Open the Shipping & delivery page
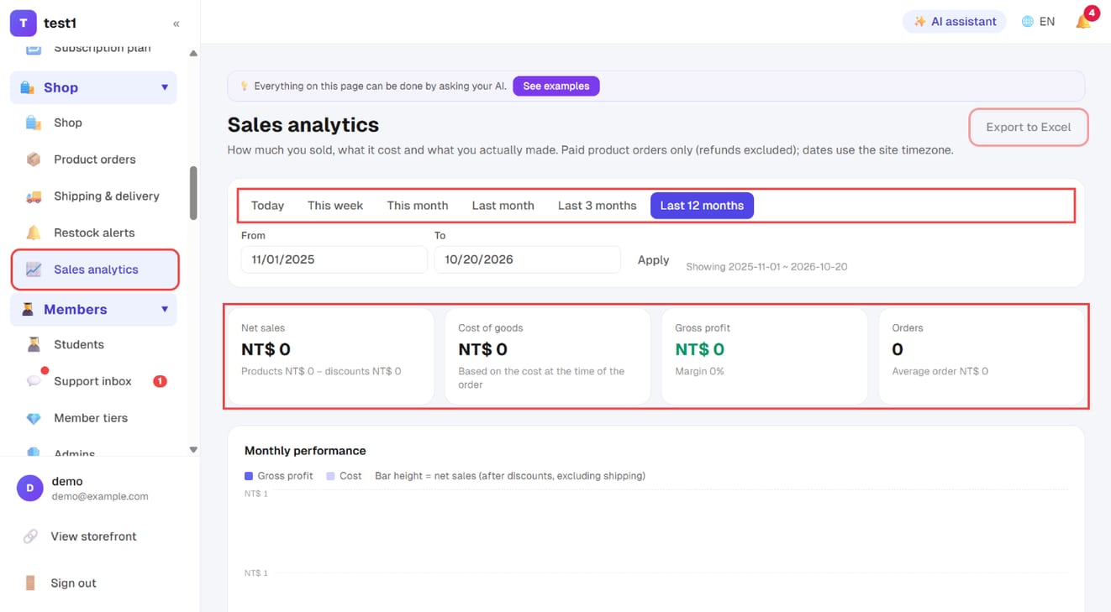The image size is (1111, 612). click(x=94, y=196)
